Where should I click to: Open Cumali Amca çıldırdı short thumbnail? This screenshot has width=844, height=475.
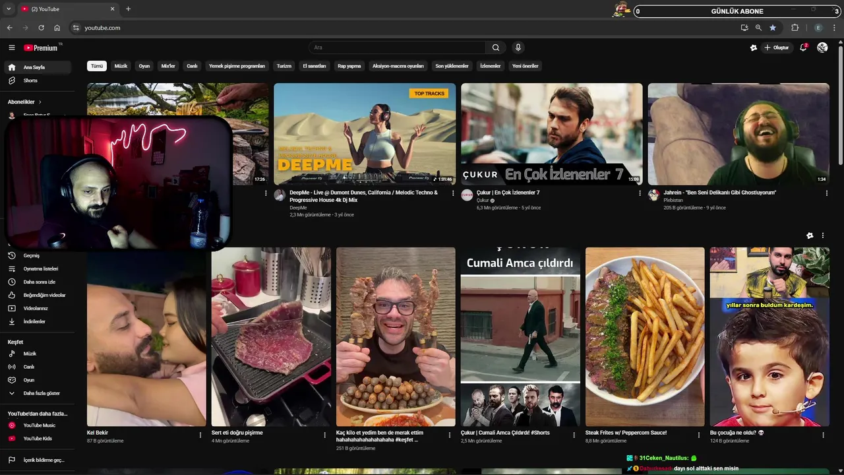click(520, 337)
